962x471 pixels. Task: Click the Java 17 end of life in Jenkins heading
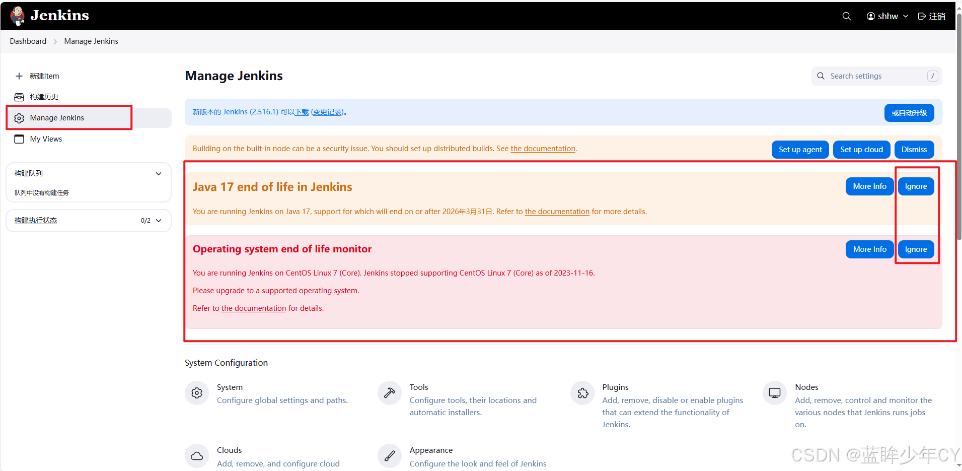(x=272, y=187)
